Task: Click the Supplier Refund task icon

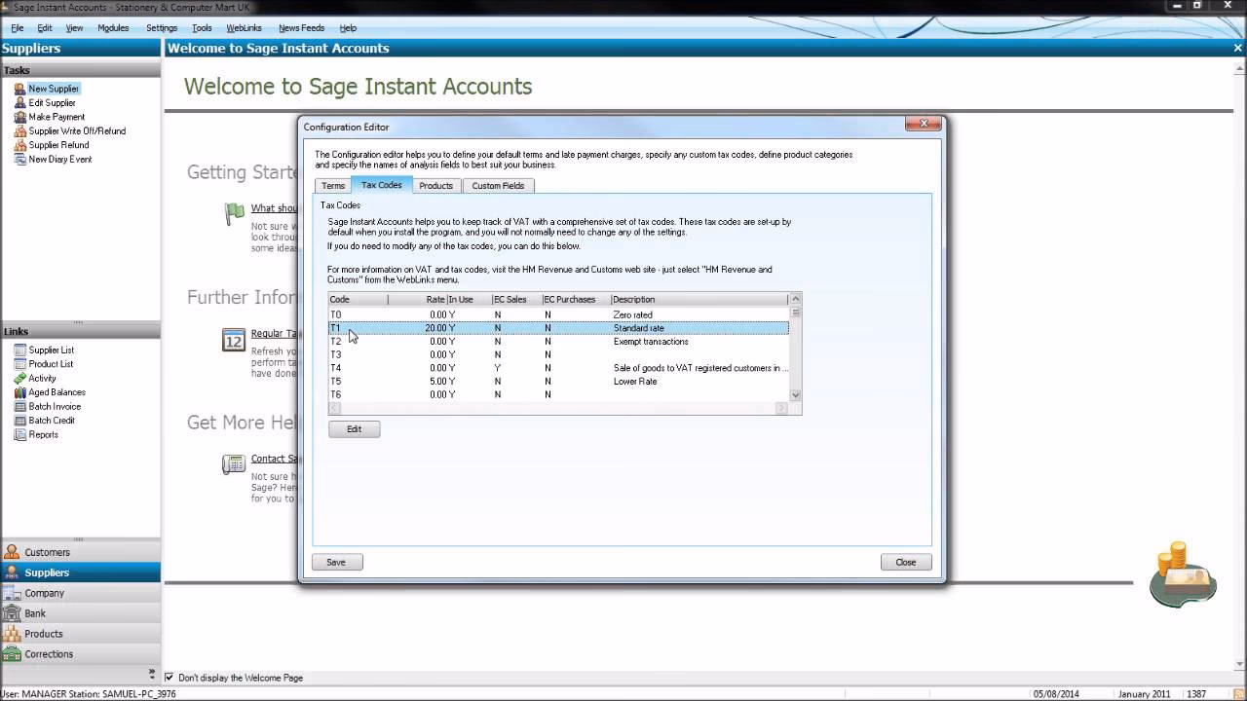Action: tap(19, 145)
